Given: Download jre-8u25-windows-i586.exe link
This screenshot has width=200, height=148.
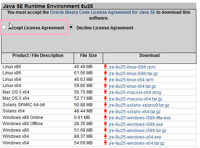Looking at the screenshot, I should click(x=136, y=124).
